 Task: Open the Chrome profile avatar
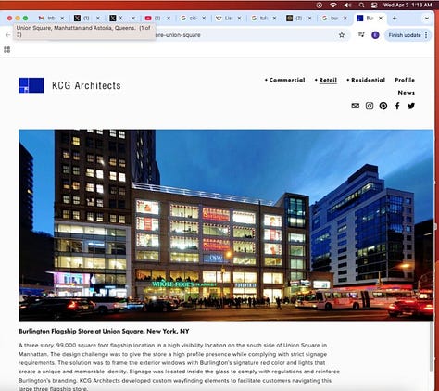coord(375,35)
